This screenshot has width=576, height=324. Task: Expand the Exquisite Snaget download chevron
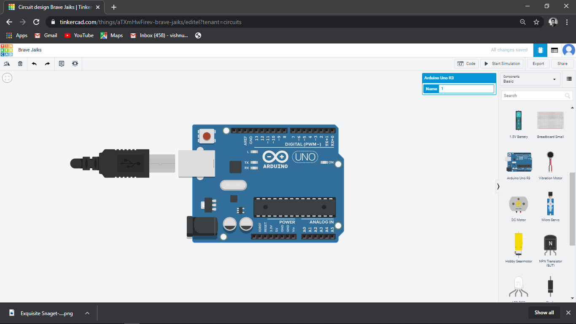click(x=87, y=313)
